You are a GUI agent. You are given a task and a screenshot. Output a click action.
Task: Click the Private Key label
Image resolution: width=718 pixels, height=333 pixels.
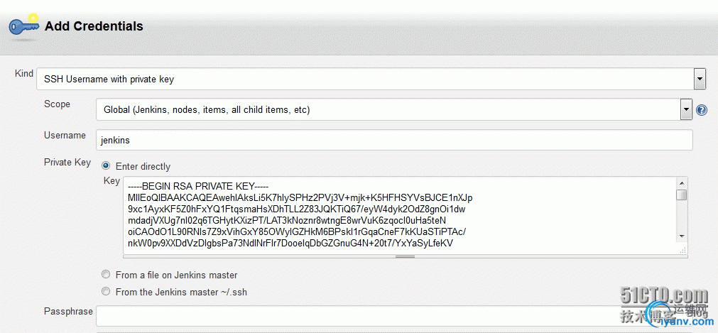click(x=67, y=162)
